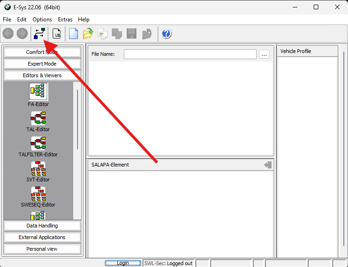Maximize the E-Sys window
This screenshot has width=348, height=267.
point(316,7)
